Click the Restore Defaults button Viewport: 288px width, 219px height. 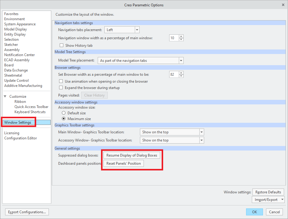click(268, 192)
